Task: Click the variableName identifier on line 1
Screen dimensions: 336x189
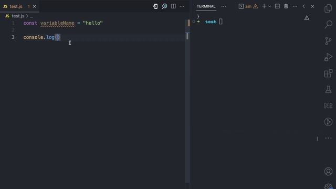Action: pos(57,23)
